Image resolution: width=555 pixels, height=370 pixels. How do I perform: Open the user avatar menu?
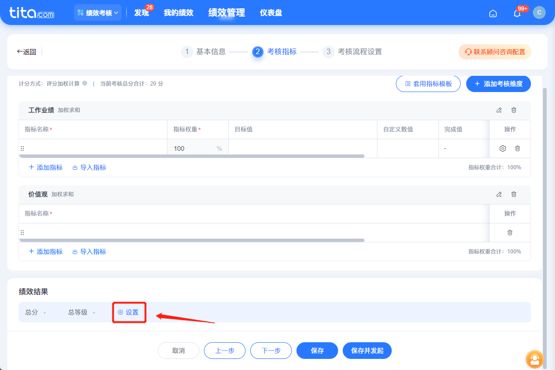click(x=539, y=12)
